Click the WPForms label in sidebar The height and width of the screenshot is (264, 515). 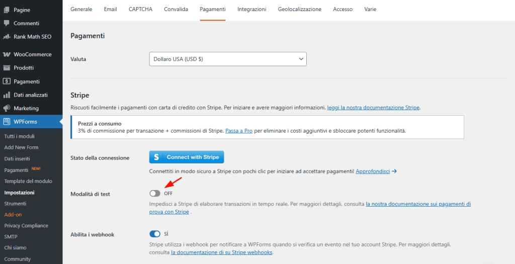(x=25, y=122)
